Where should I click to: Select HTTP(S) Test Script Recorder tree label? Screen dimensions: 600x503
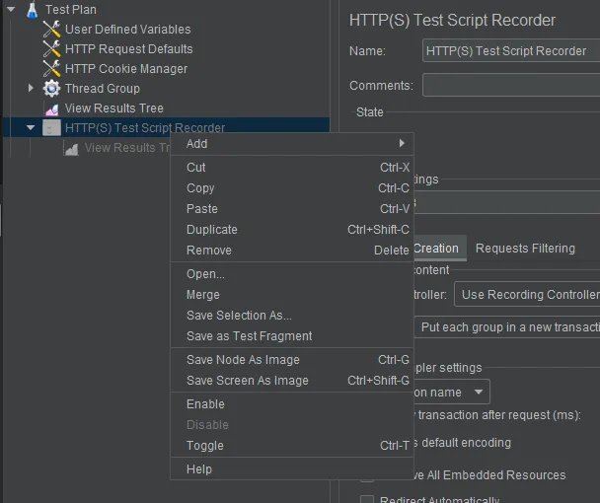(x=145, y=128)
